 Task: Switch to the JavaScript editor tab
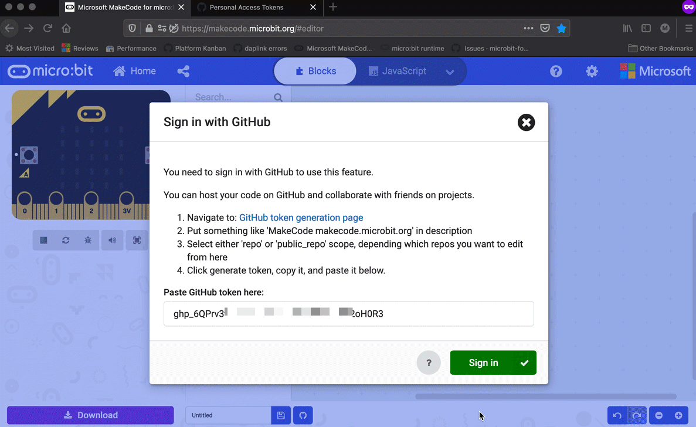tap(398, 71)
